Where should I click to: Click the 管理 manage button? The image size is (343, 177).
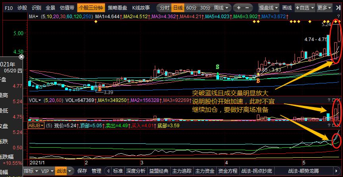[96, 171]
